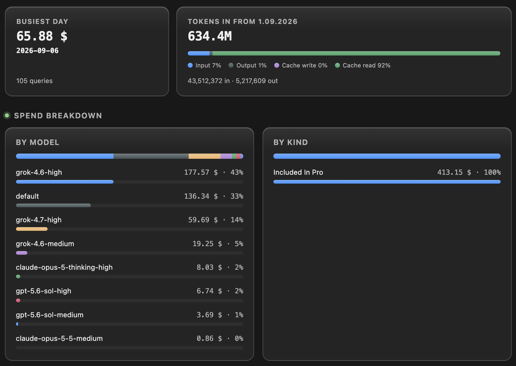Select the default model label
The width and height of the screenshot is (516, 366).
(x=27, y=196)
